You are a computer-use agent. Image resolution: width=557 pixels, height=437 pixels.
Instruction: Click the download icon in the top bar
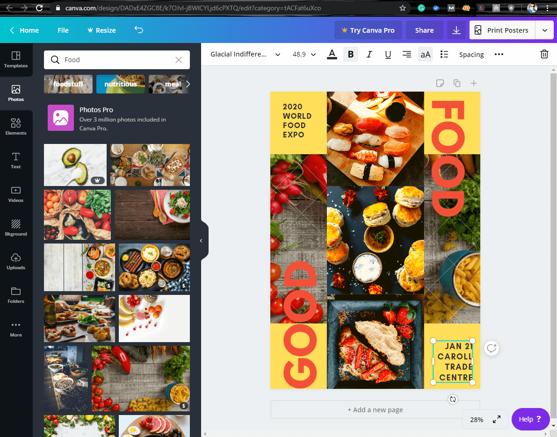[x=456, y=30]
